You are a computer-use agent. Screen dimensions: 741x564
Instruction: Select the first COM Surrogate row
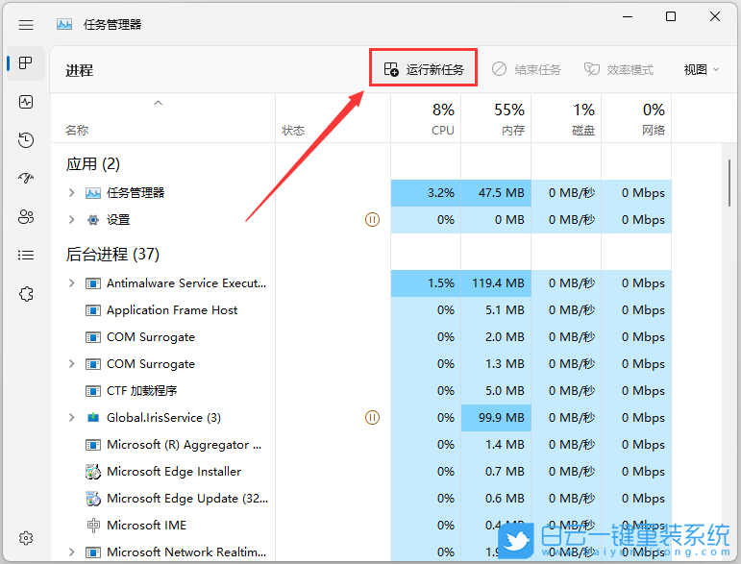pos(361,337)
